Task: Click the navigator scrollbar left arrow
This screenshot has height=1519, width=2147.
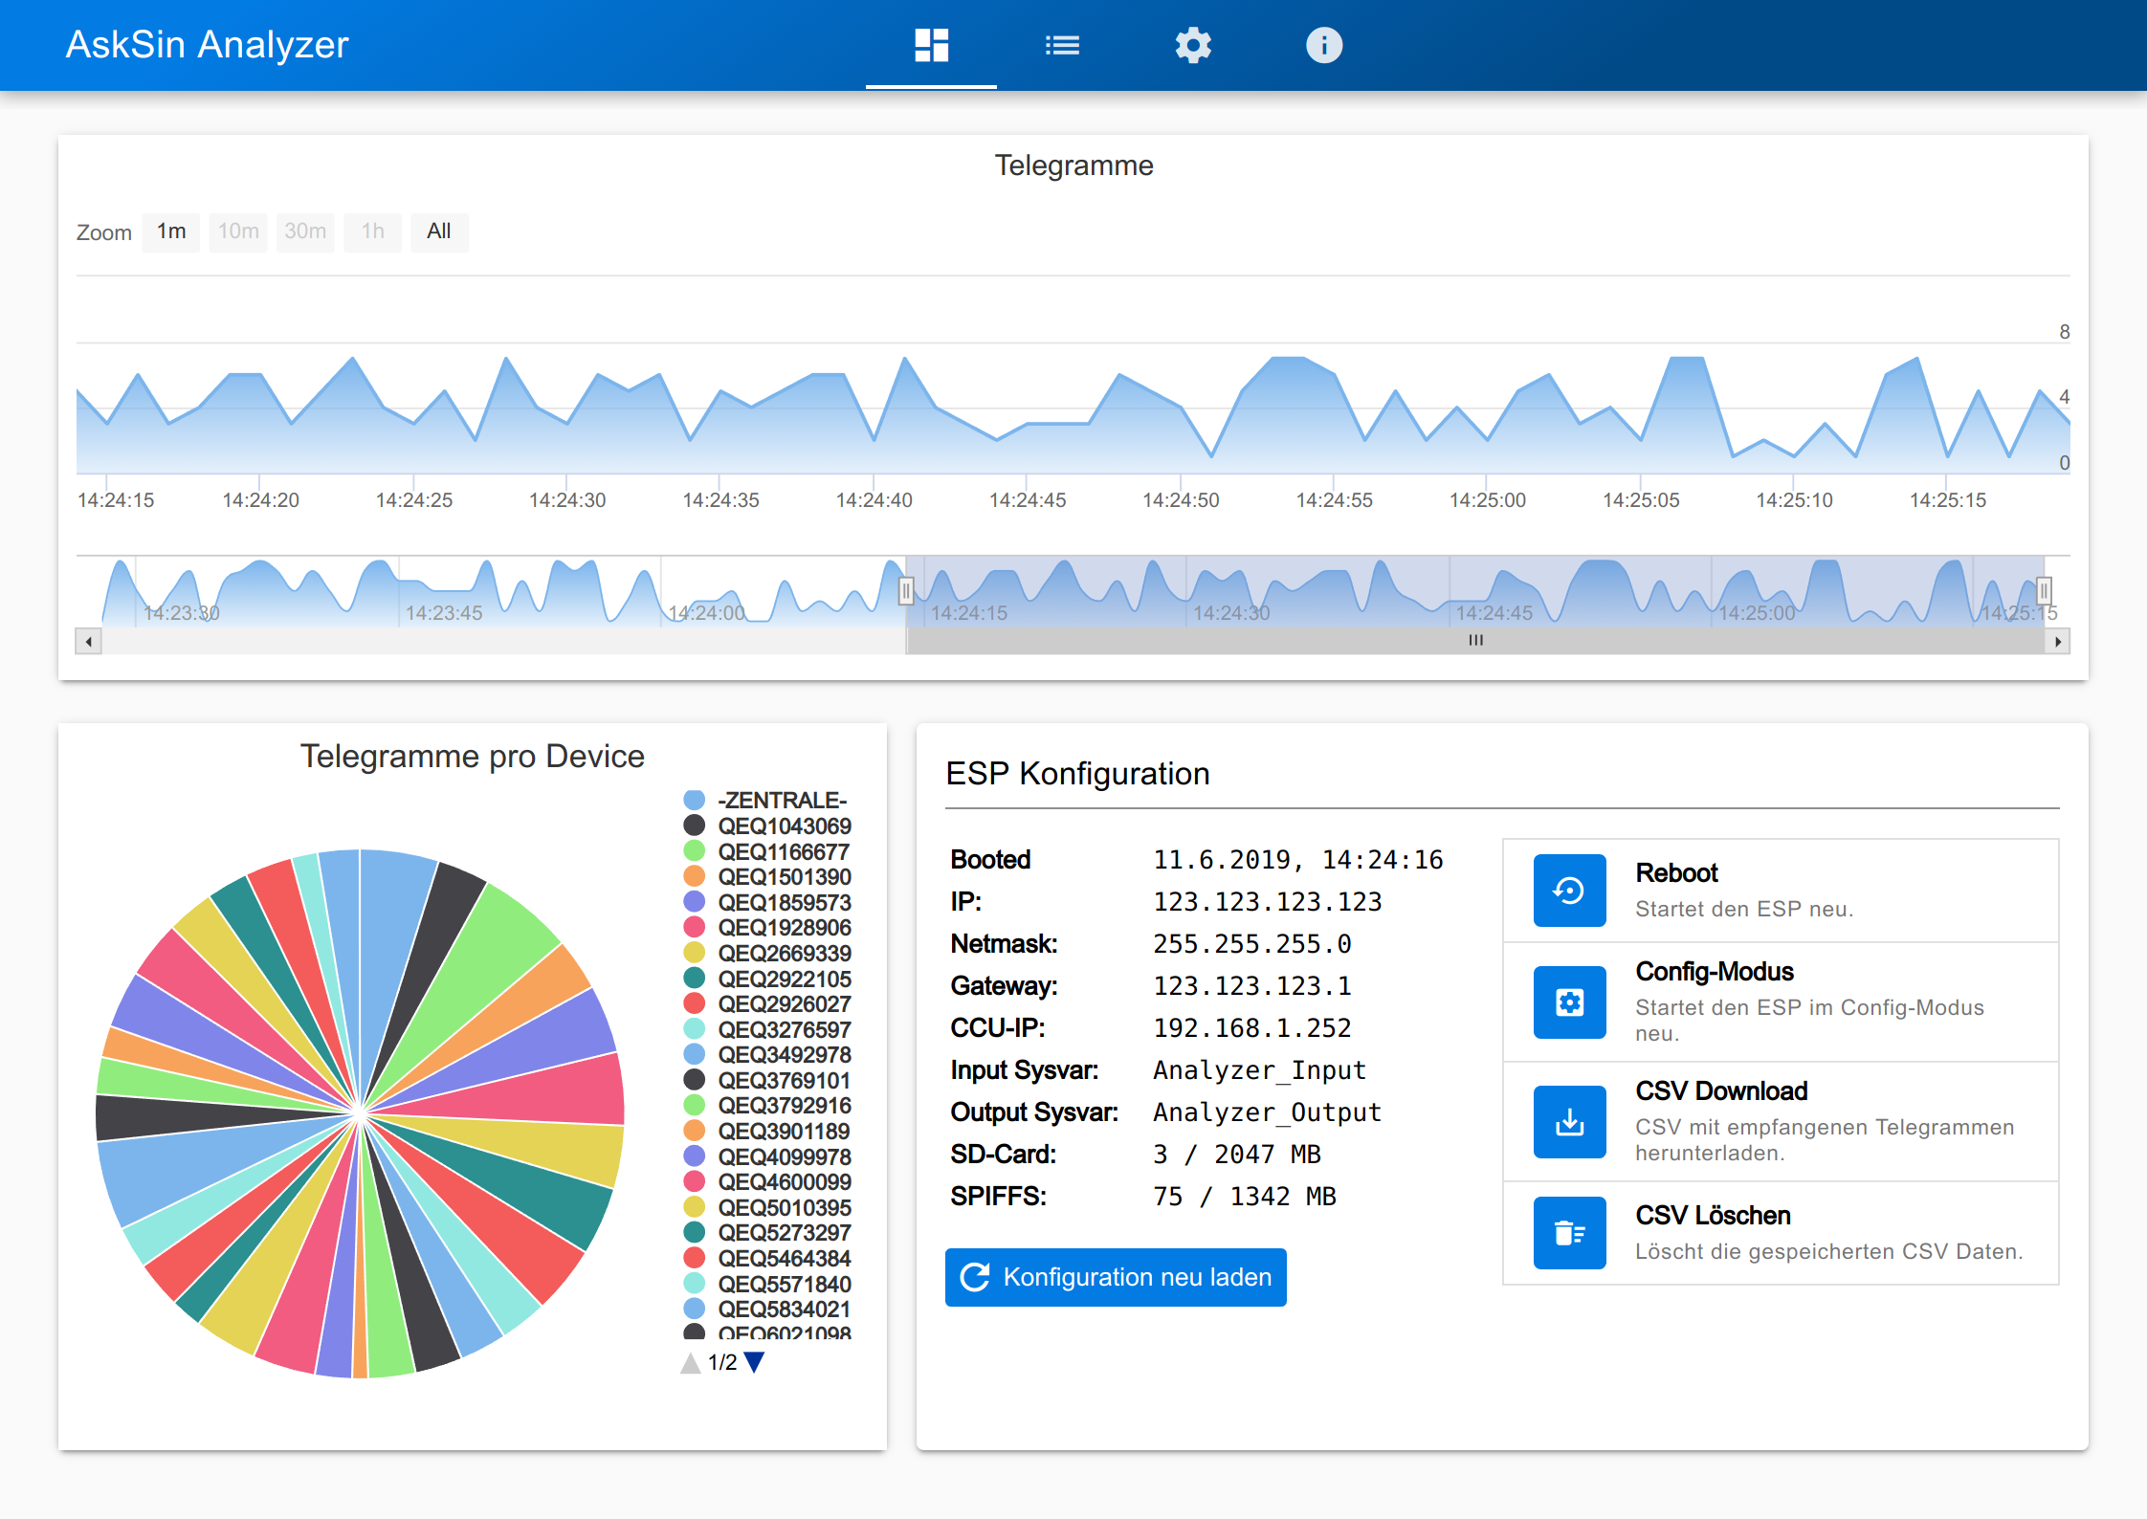Action: (x=88, y=641)
